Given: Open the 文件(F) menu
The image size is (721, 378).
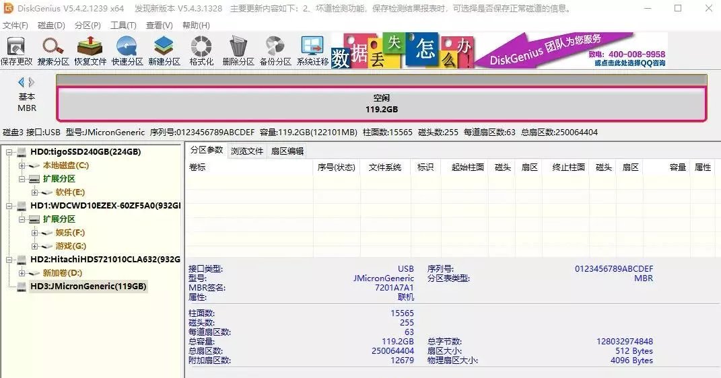Looking at the screenshot, I should pyautogui.click(x=15, y=26).
